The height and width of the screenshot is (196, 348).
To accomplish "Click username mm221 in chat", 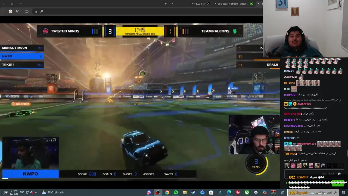I will 289,71.
